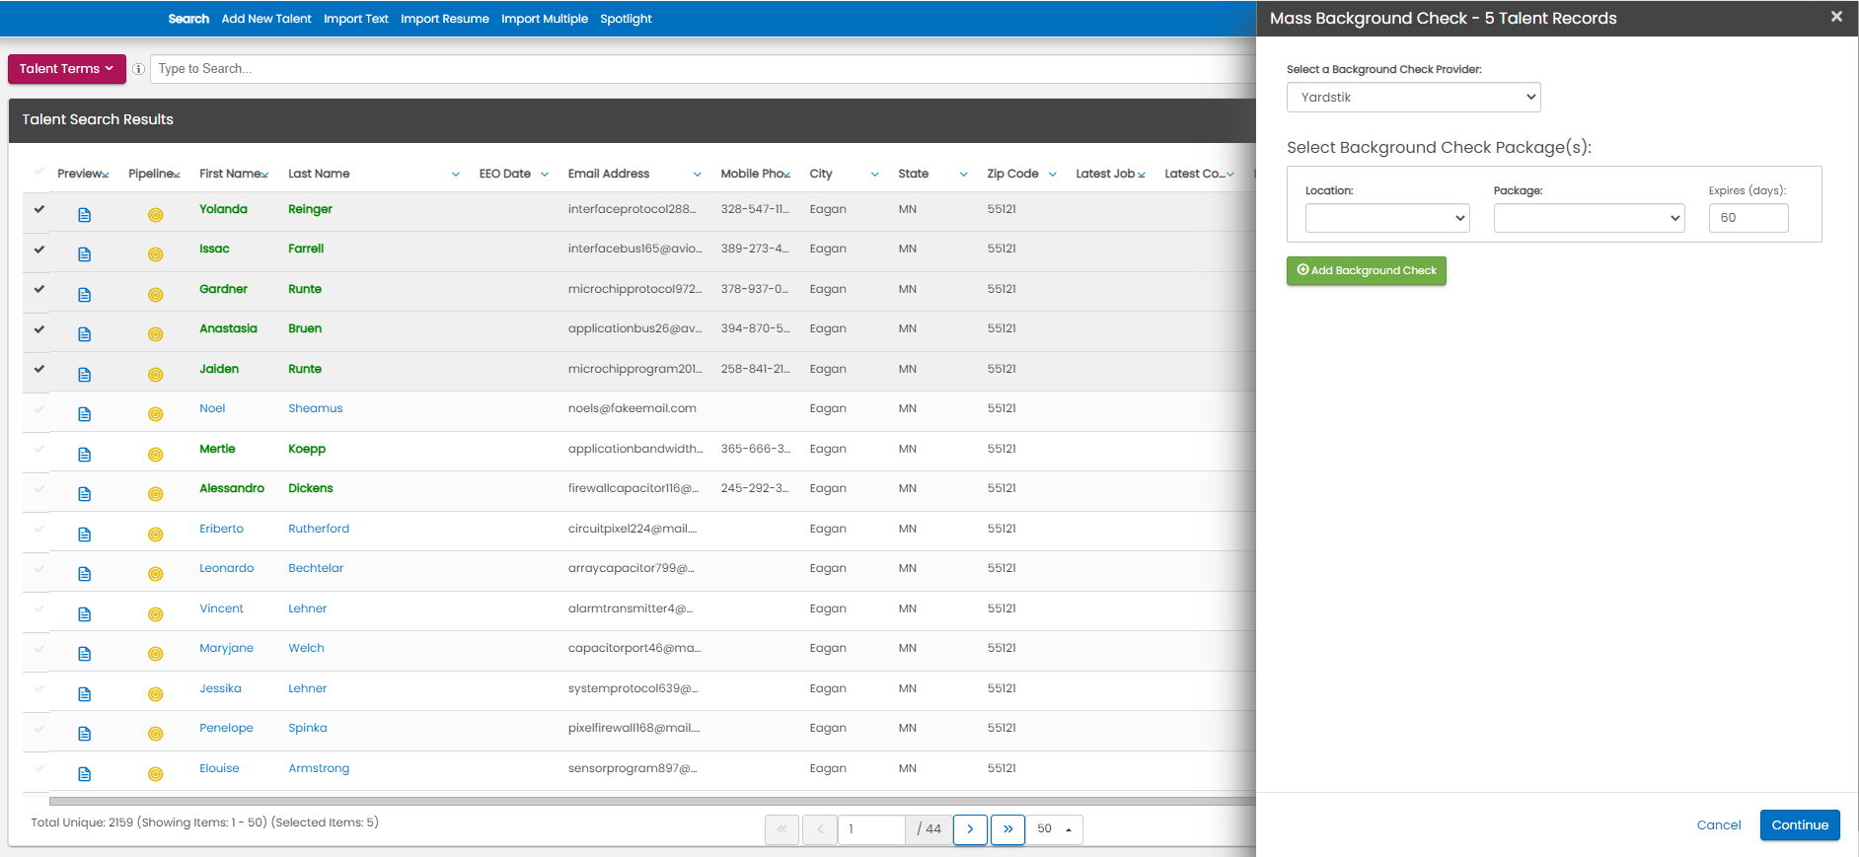
Task: Open the Location dropdown
Action: pos(1387,218)
